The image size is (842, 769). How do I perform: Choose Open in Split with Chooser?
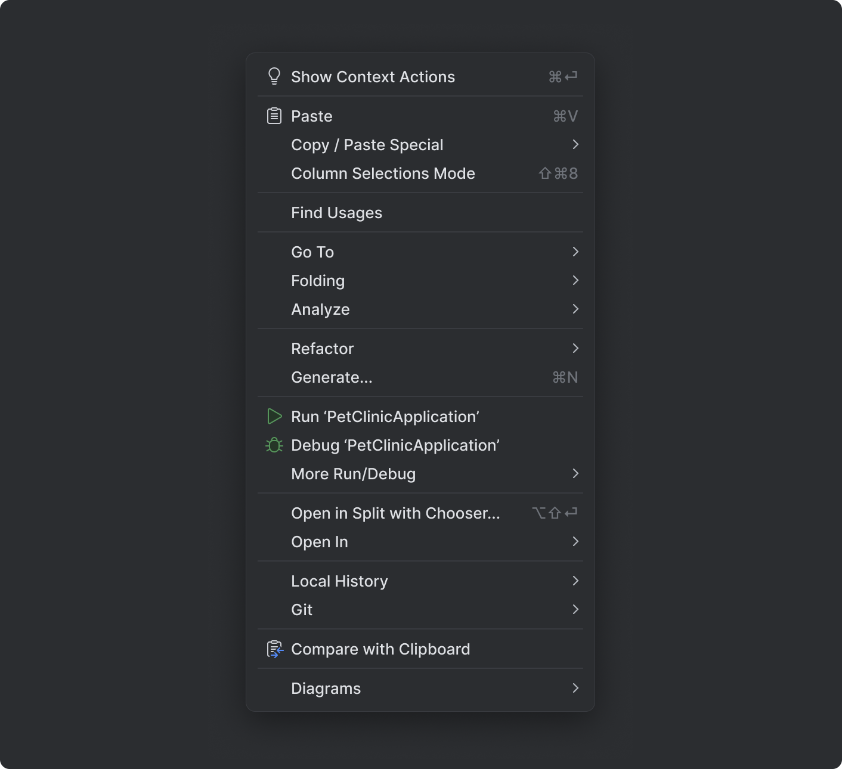(395, 513)
